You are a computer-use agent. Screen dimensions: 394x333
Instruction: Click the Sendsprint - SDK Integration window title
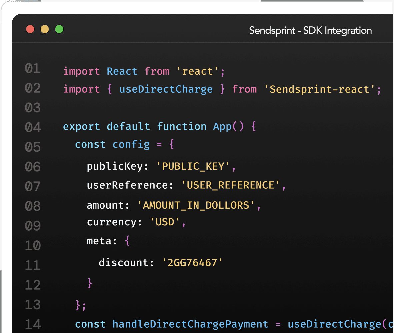point(310,31)
